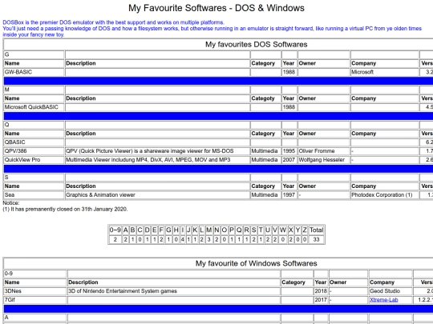
Task: Select letter W in the alphabet index table
Action: pyautogui.click(x=283, y=230)
